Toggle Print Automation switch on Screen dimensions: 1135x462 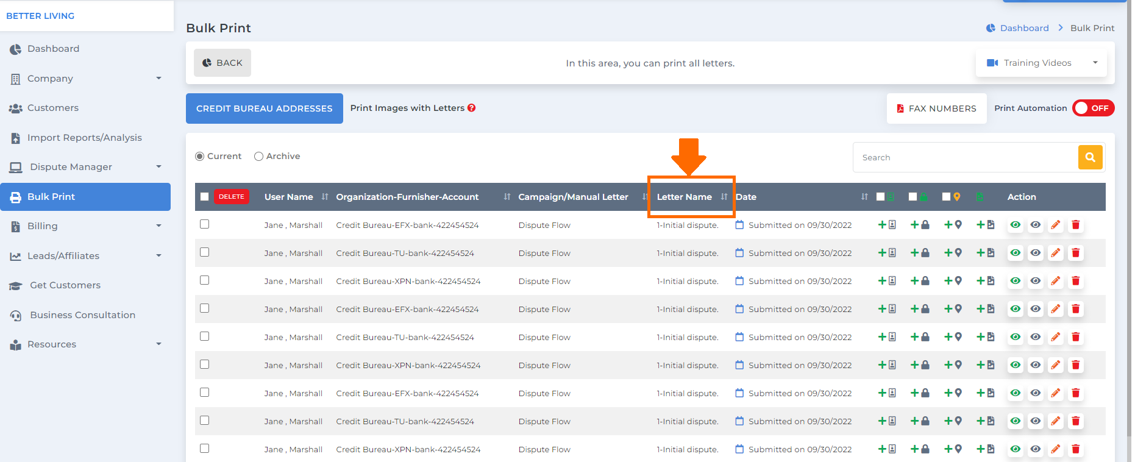[x=1094, y=108]
